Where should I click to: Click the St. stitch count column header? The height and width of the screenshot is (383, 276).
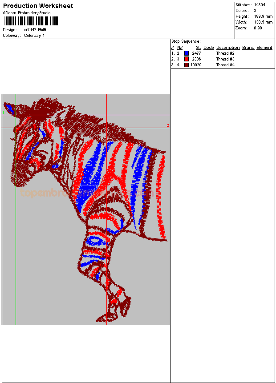point(198,48)
